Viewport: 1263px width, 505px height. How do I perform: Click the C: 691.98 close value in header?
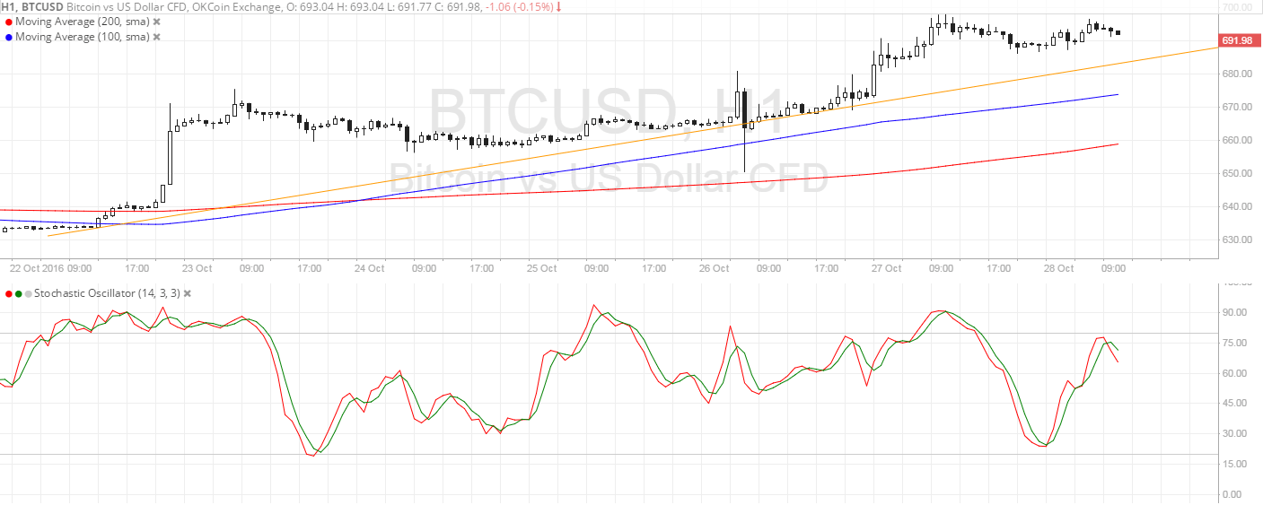pyautogui.click(x=456, y=6)
